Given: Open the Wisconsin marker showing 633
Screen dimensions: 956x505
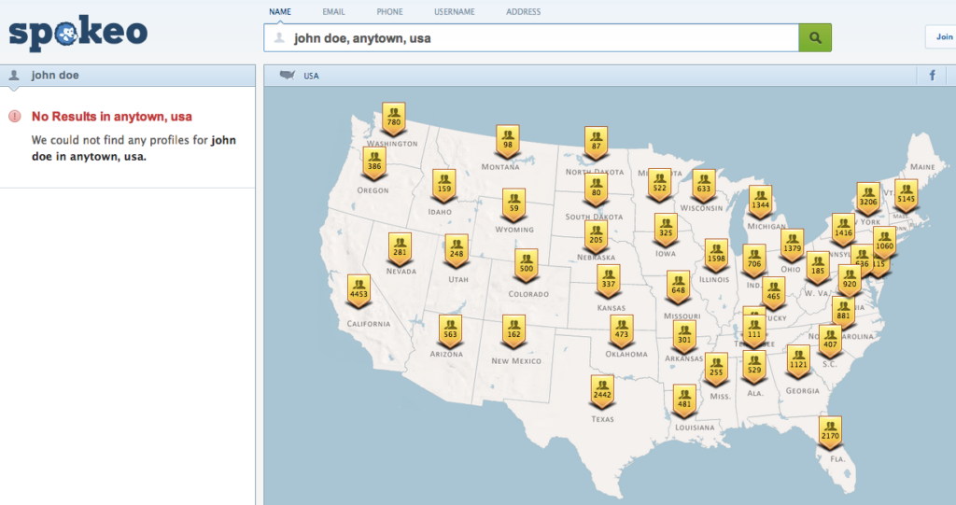Looking at the screenshot, I should (704, 186).
